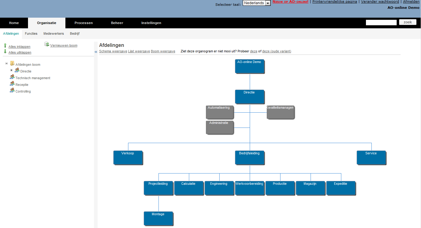The width and height of the screenshot is (421, 228).
Task: Switch to the Afdelingen sub-tab
Action: (11, 34)
